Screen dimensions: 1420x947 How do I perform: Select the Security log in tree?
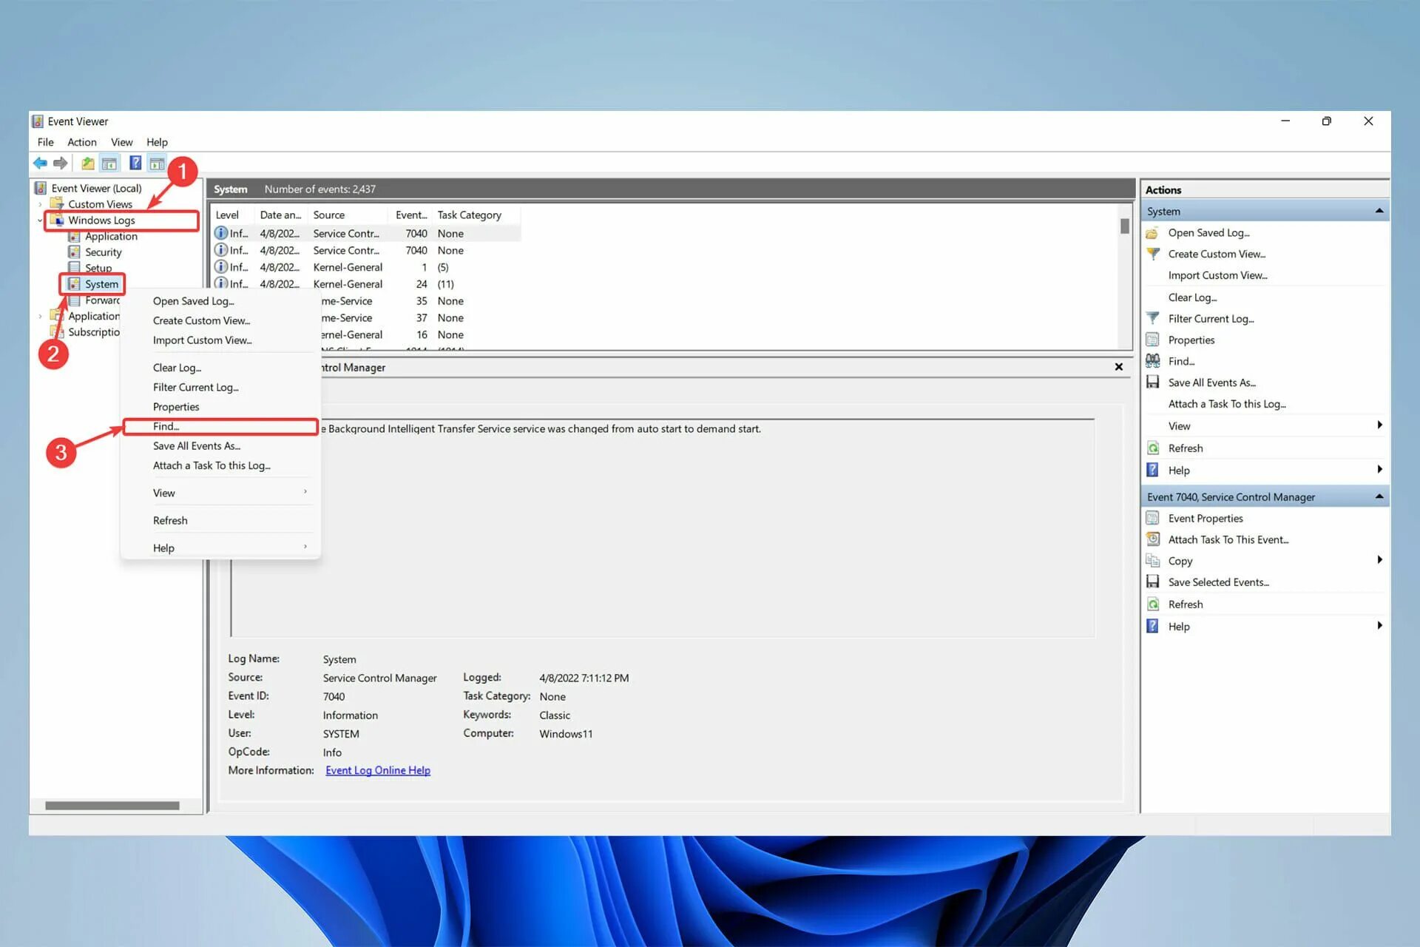tap(103, 252)
